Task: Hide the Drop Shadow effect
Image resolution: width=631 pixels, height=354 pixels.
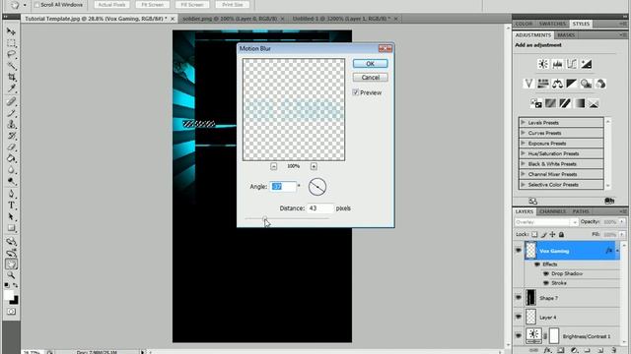Action: click(x=546, y=273)
